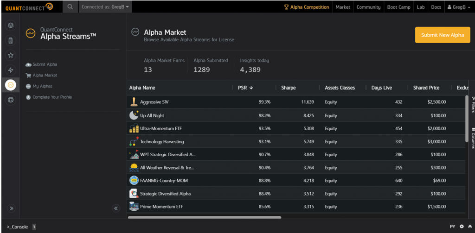Select the Prime Momentum ETF alpha name

tap(161, 207)
